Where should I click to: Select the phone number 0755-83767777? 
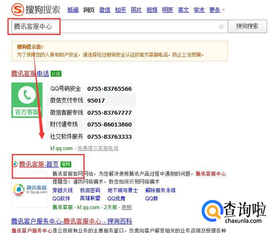tap(109, 113)
